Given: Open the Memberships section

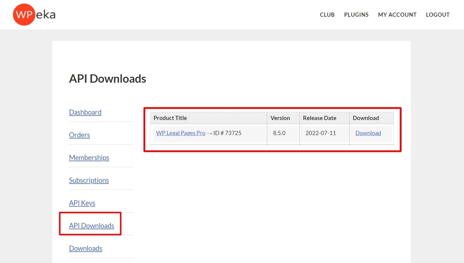Looking at the screenshot, I should (x=89, y=158).
